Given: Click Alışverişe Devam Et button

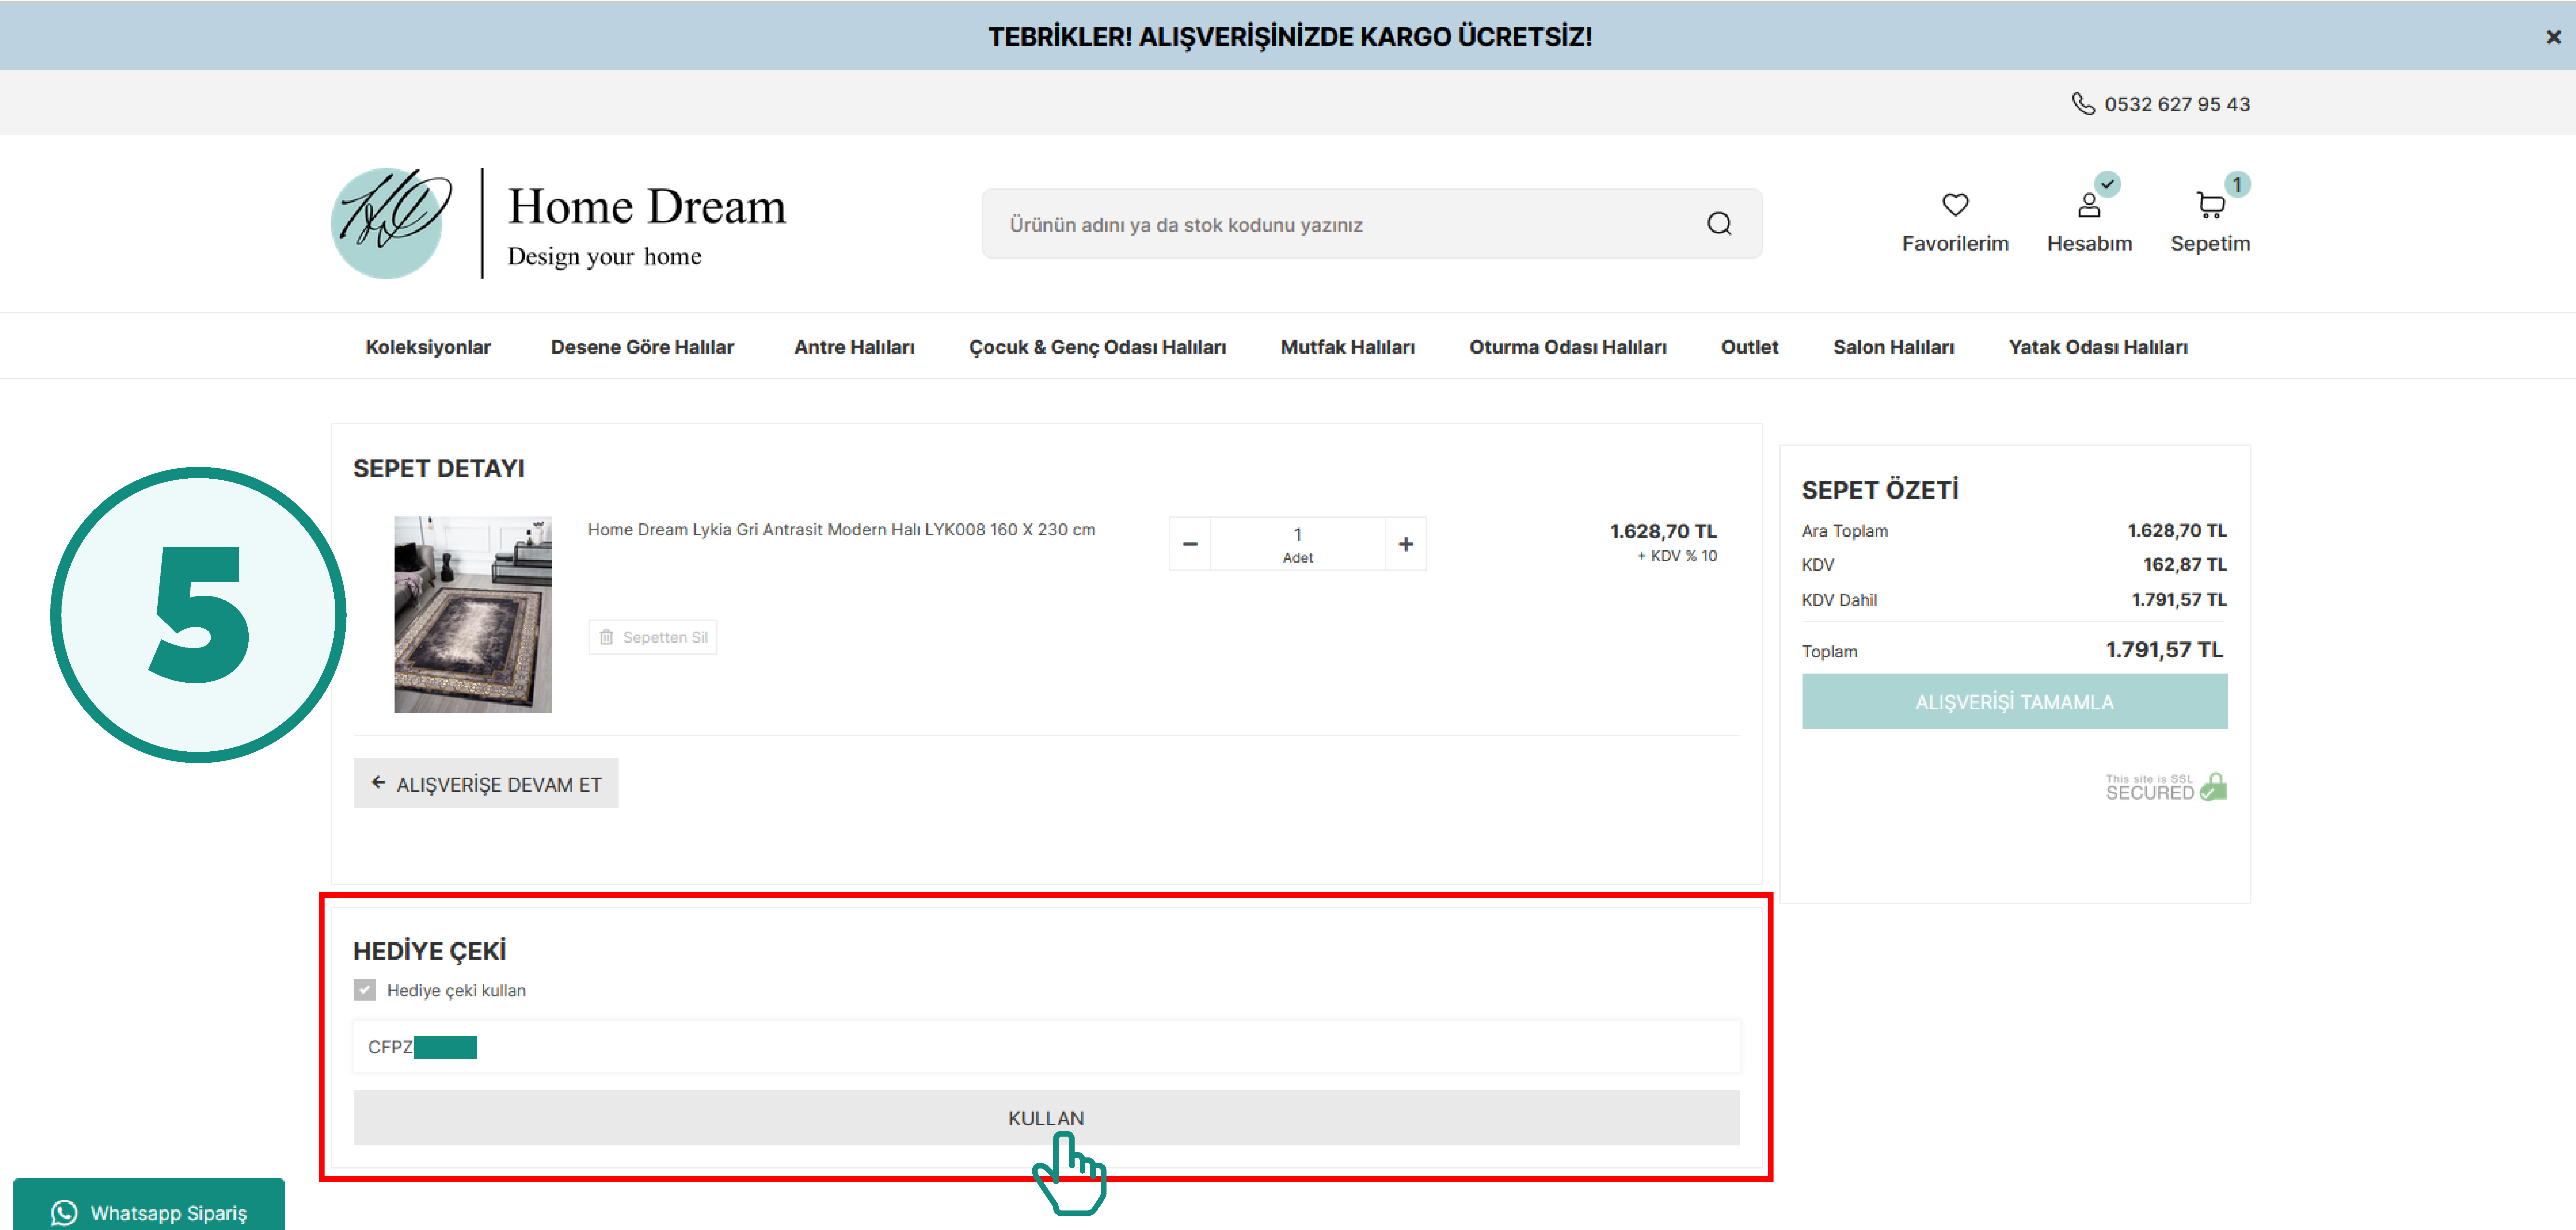Looking at the screenshot, I should [486, 783].
